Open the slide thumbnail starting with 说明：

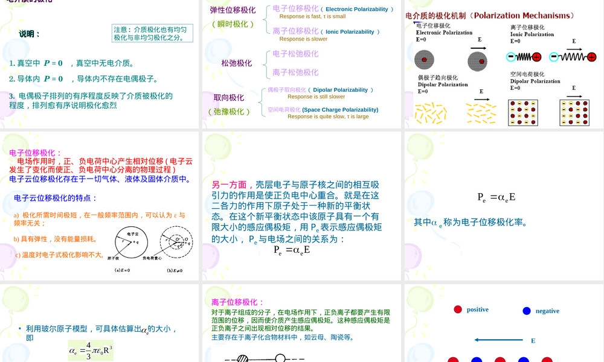click(100, 64)
